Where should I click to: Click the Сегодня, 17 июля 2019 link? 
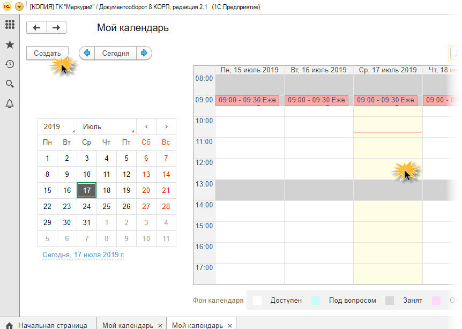pyautogui.click(x=83, y=255)
